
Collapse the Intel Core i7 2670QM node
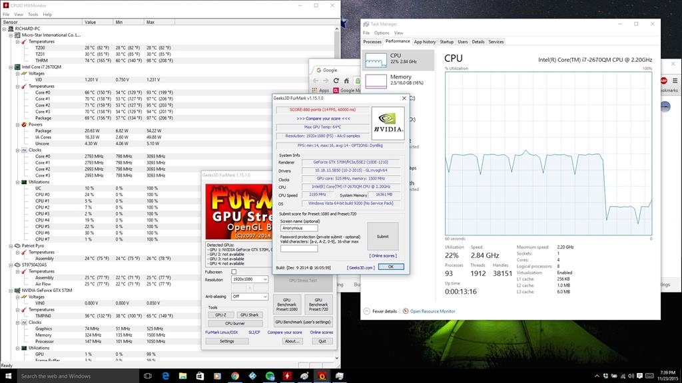coord(11,67)
